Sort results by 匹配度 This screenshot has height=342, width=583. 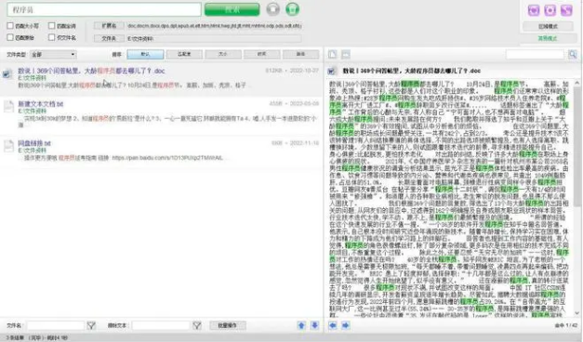pyautogui.click(x=184, y=54)
